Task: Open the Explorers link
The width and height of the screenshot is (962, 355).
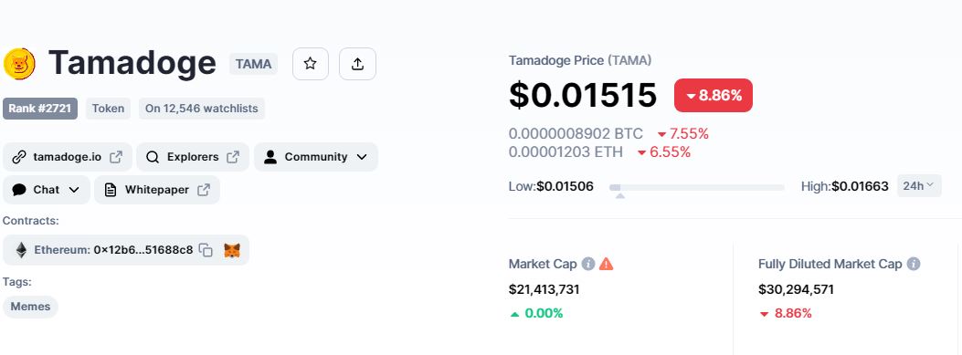Action: tap(193, 157)
